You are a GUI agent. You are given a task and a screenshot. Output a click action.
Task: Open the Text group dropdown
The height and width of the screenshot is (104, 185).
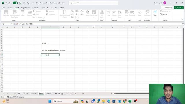(155, 17)
